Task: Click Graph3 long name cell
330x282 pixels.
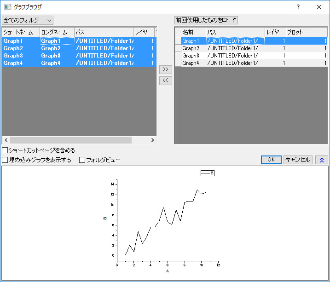Action: (57, 56)
